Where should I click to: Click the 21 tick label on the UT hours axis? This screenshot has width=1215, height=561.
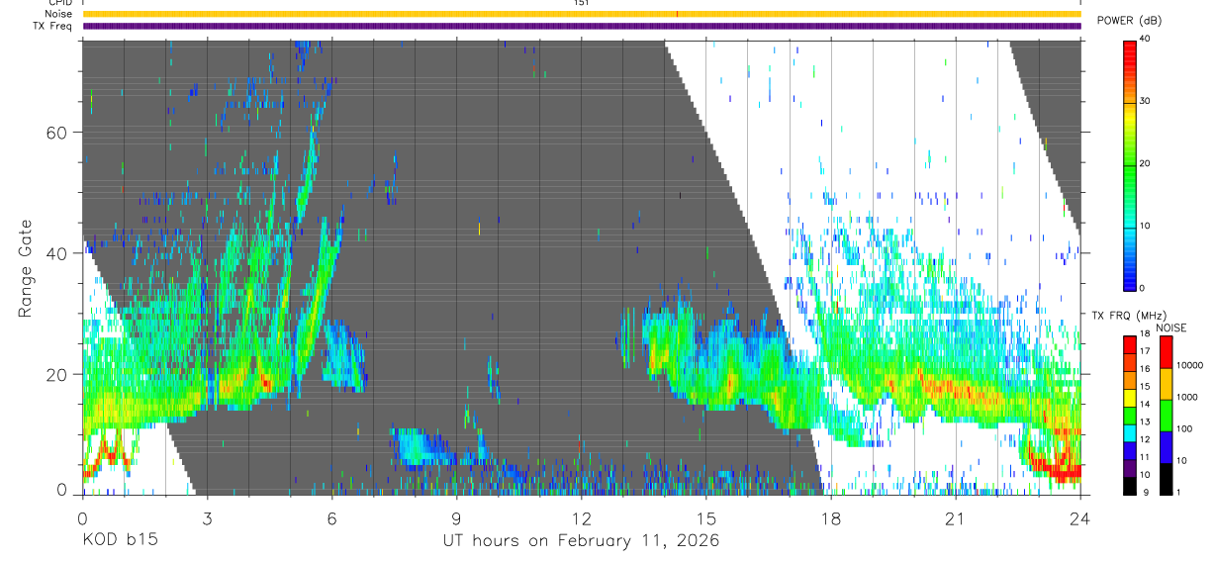[x=956, y=517]
